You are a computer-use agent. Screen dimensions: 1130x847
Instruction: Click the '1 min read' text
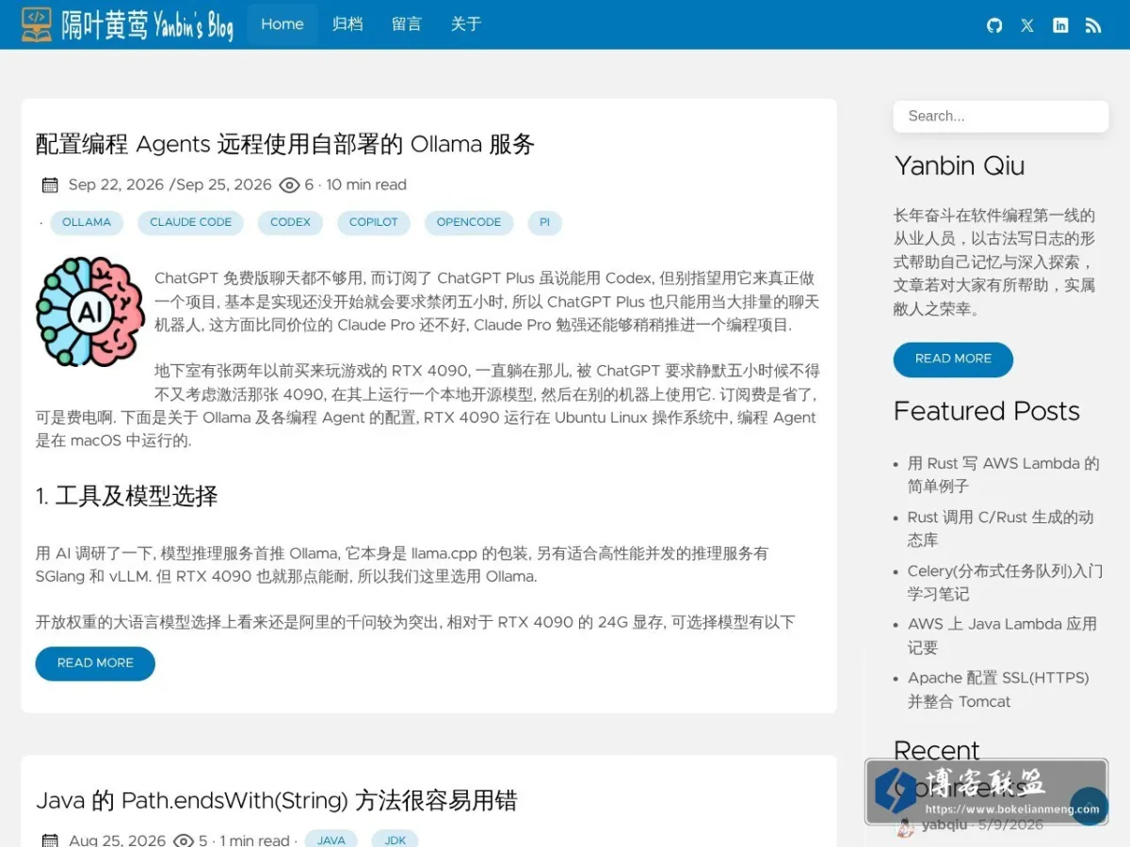tap(254, 840)
